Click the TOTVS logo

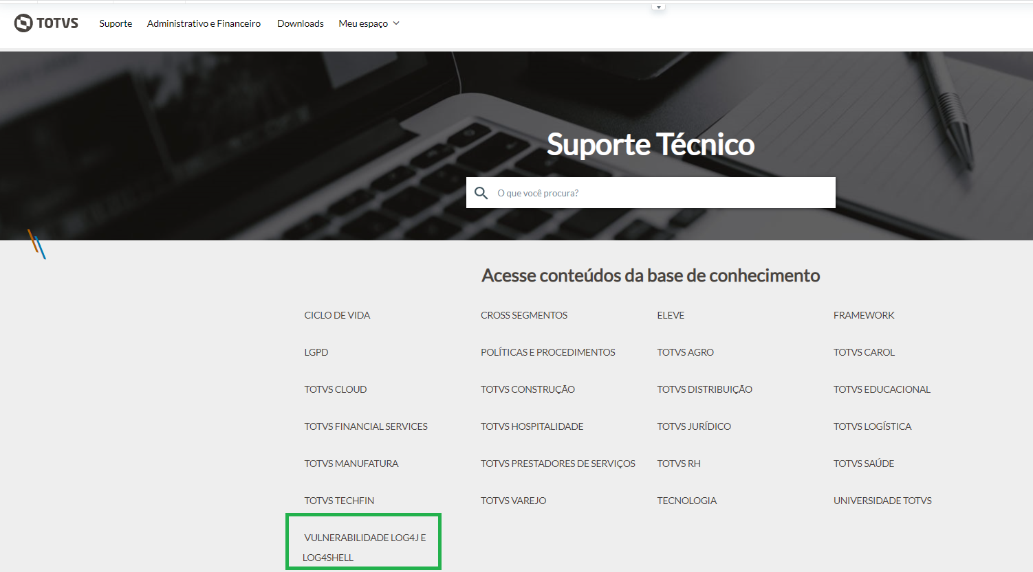tap(46, 23)
